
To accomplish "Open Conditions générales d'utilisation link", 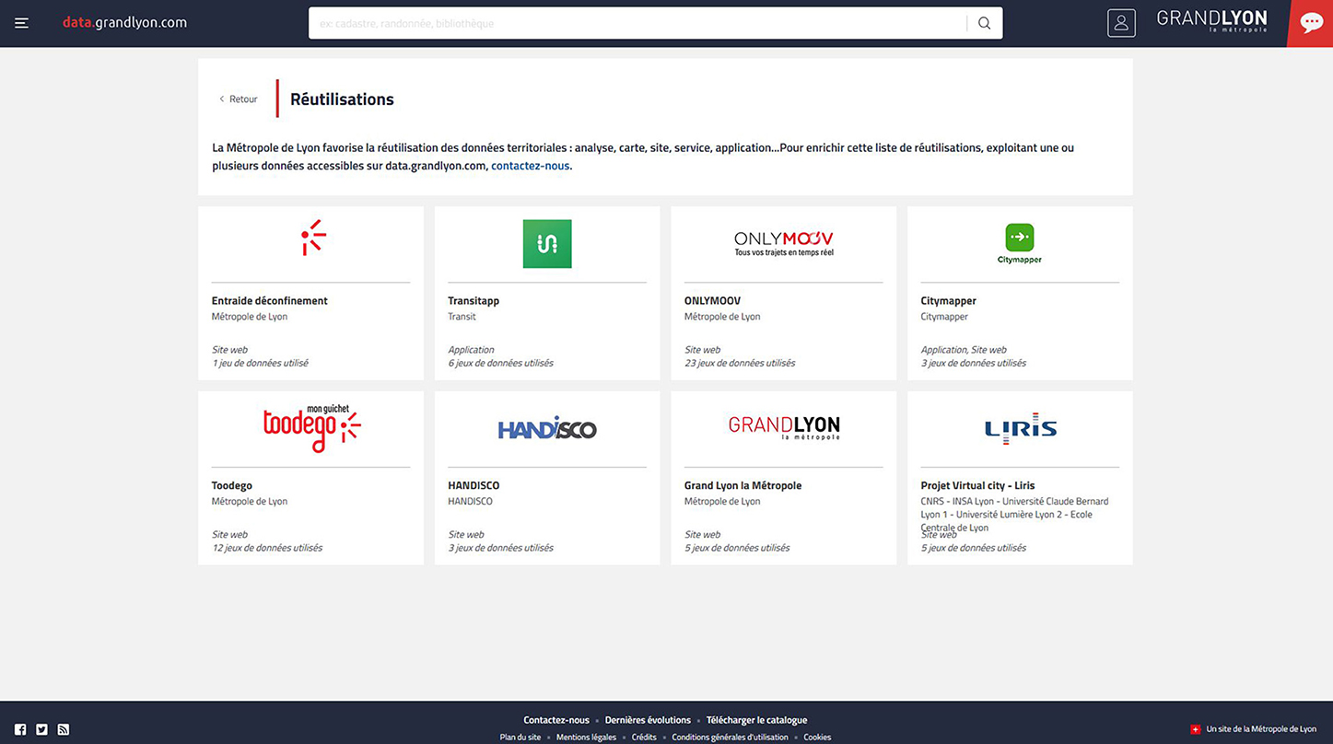I will coord(730,737).
